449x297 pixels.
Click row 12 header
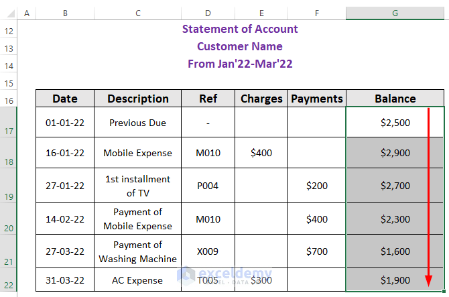pos(8,31)
